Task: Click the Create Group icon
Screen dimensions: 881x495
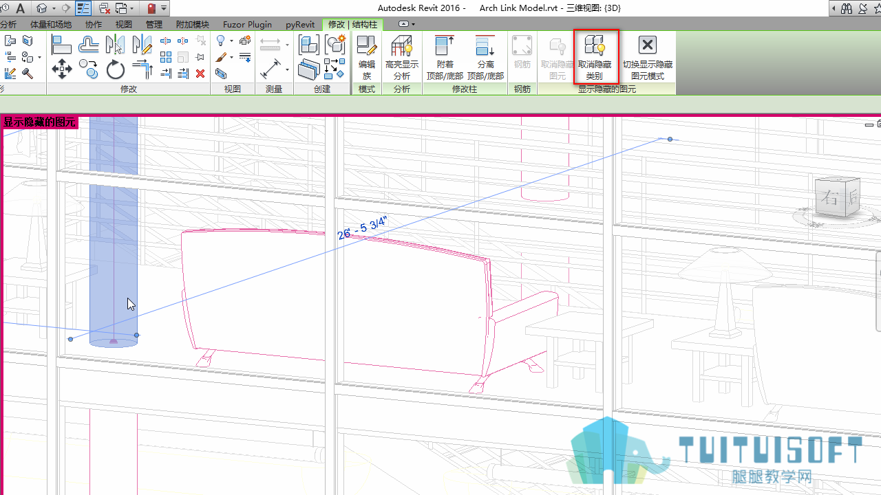Action: pyautogui.click(x=335, y=45)
